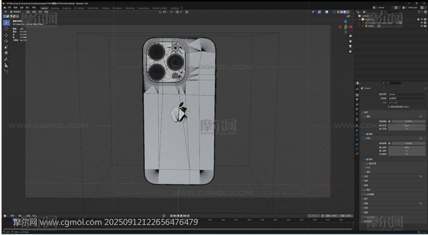Open the Tool properties tab
The height and width of the screenshot is (235, 428).
point(357,89)
